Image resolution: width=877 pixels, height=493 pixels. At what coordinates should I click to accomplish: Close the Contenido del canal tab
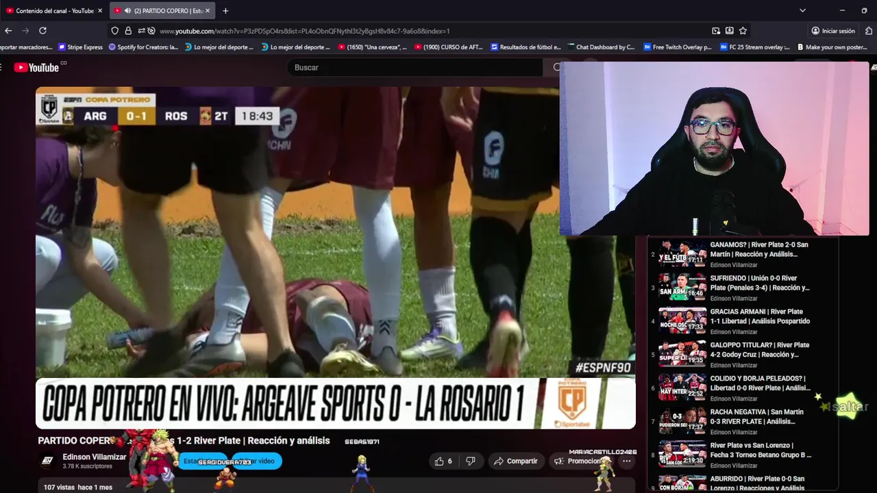pyautogui.click(x=100, y=11)
